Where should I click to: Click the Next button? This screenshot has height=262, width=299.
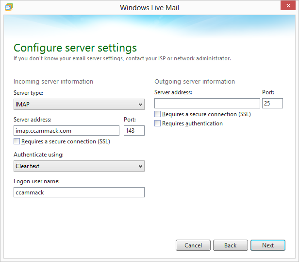click(268, 245)
